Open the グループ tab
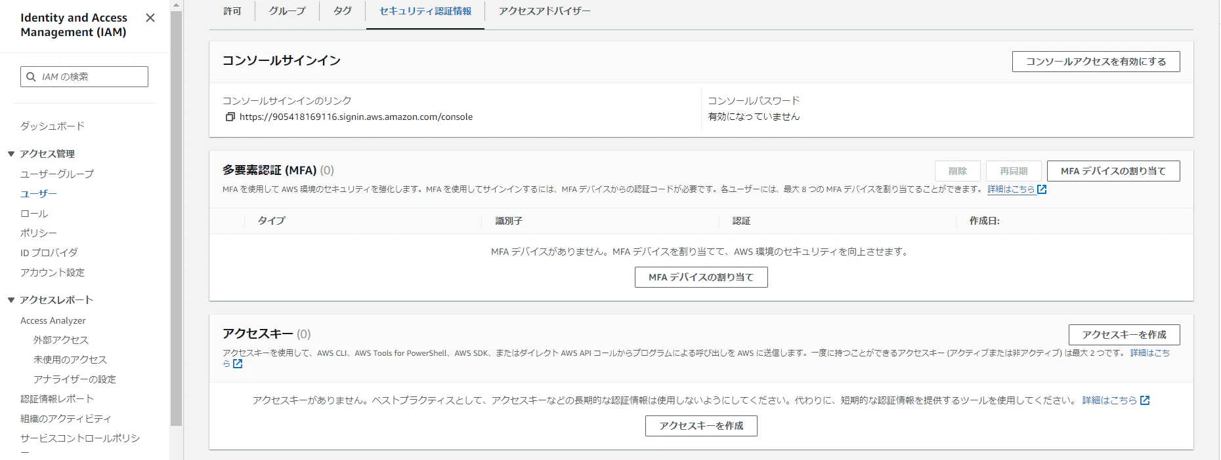This screenshot has height=460, width=1221. click(287, 11)
